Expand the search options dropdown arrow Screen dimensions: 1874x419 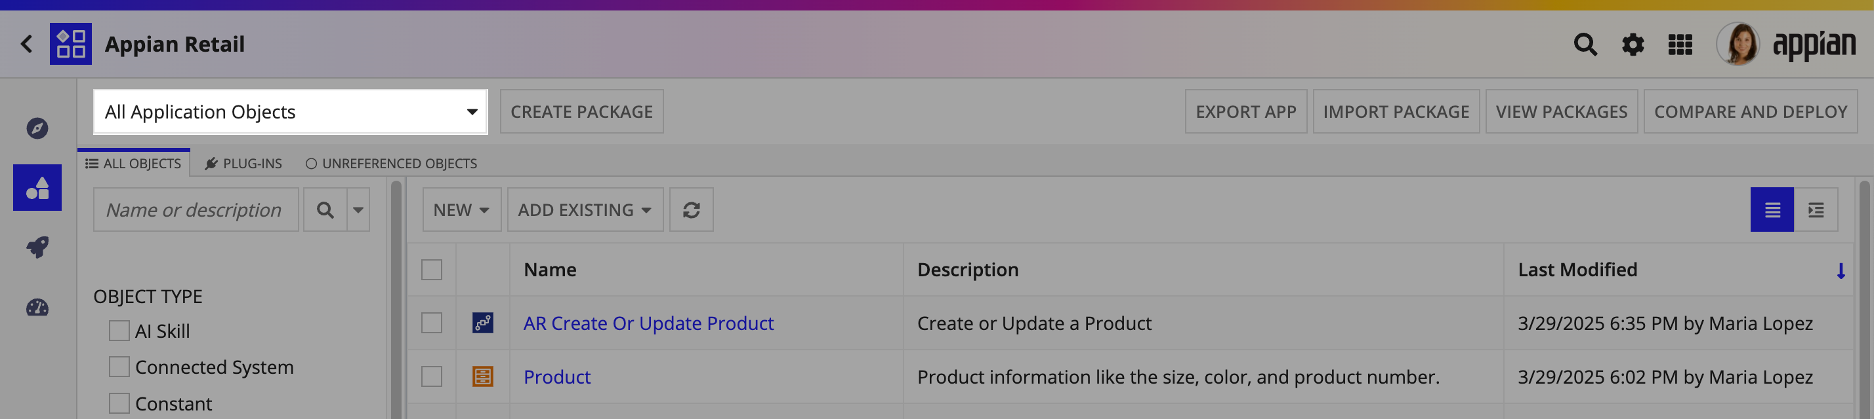pyautogui.click(x=358, y=210)
